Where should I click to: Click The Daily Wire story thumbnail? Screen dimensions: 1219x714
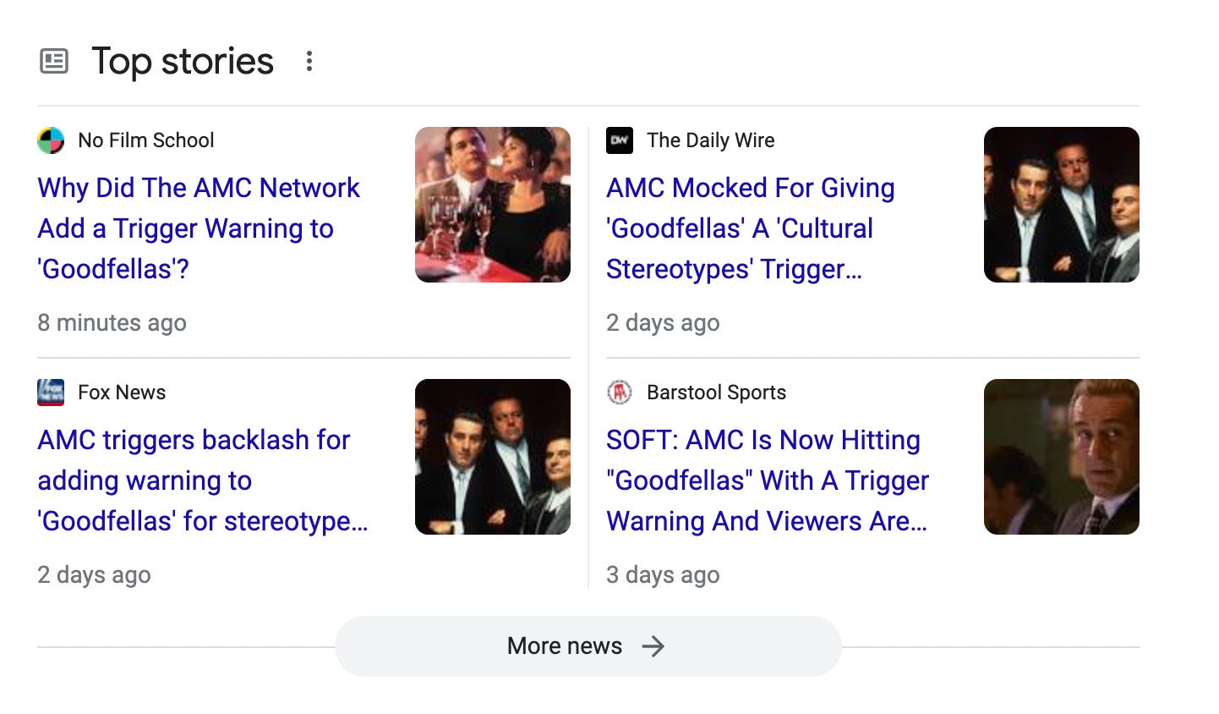[x=1062, y=205]
